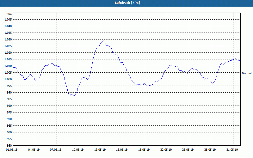Click the 01.05.19 date label
The image size is (253, 158).
(12, 150)
